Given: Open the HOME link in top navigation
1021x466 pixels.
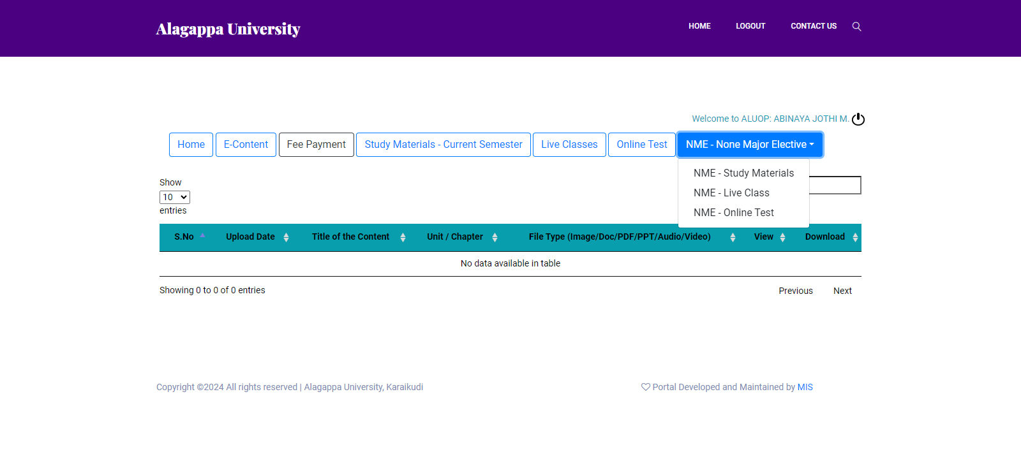Looking at the screenshot, I should 699,26.
